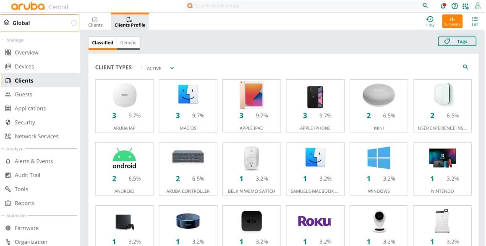Select the Apple iPhone client type card
486x246 pixels.
pos(315,106)
